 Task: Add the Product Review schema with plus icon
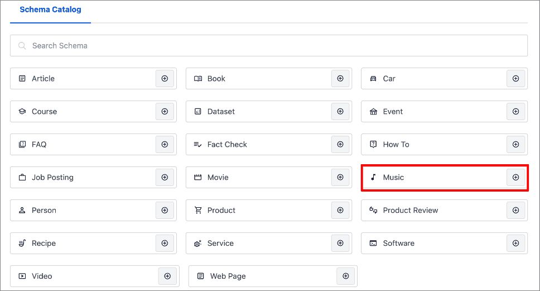click(515, 211)
